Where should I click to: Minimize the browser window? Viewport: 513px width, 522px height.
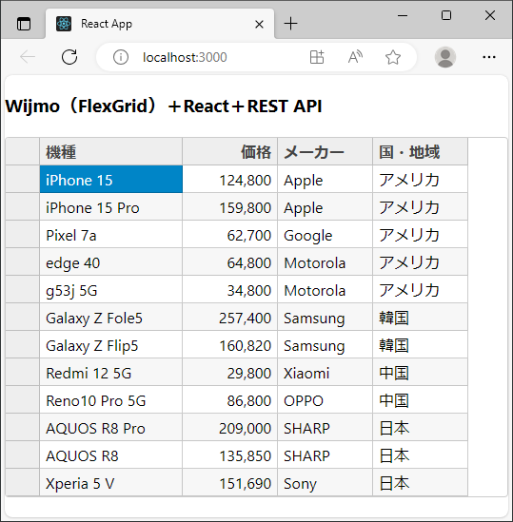(x=403, y=15)
